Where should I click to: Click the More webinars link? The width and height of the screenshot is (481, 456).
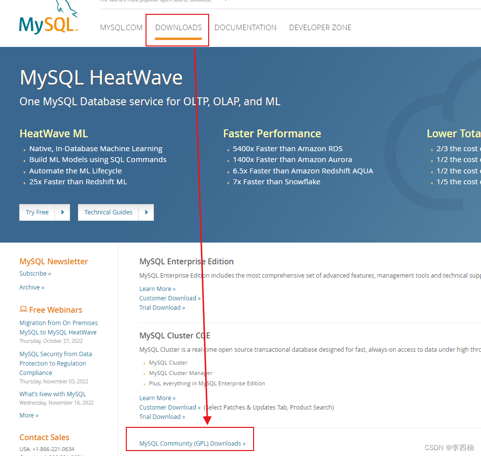tap(29, 415)
